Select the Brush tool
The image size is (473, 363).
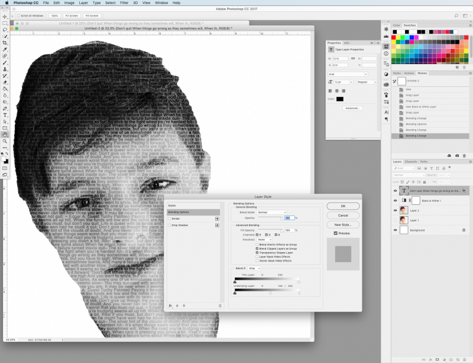(5, 63)
